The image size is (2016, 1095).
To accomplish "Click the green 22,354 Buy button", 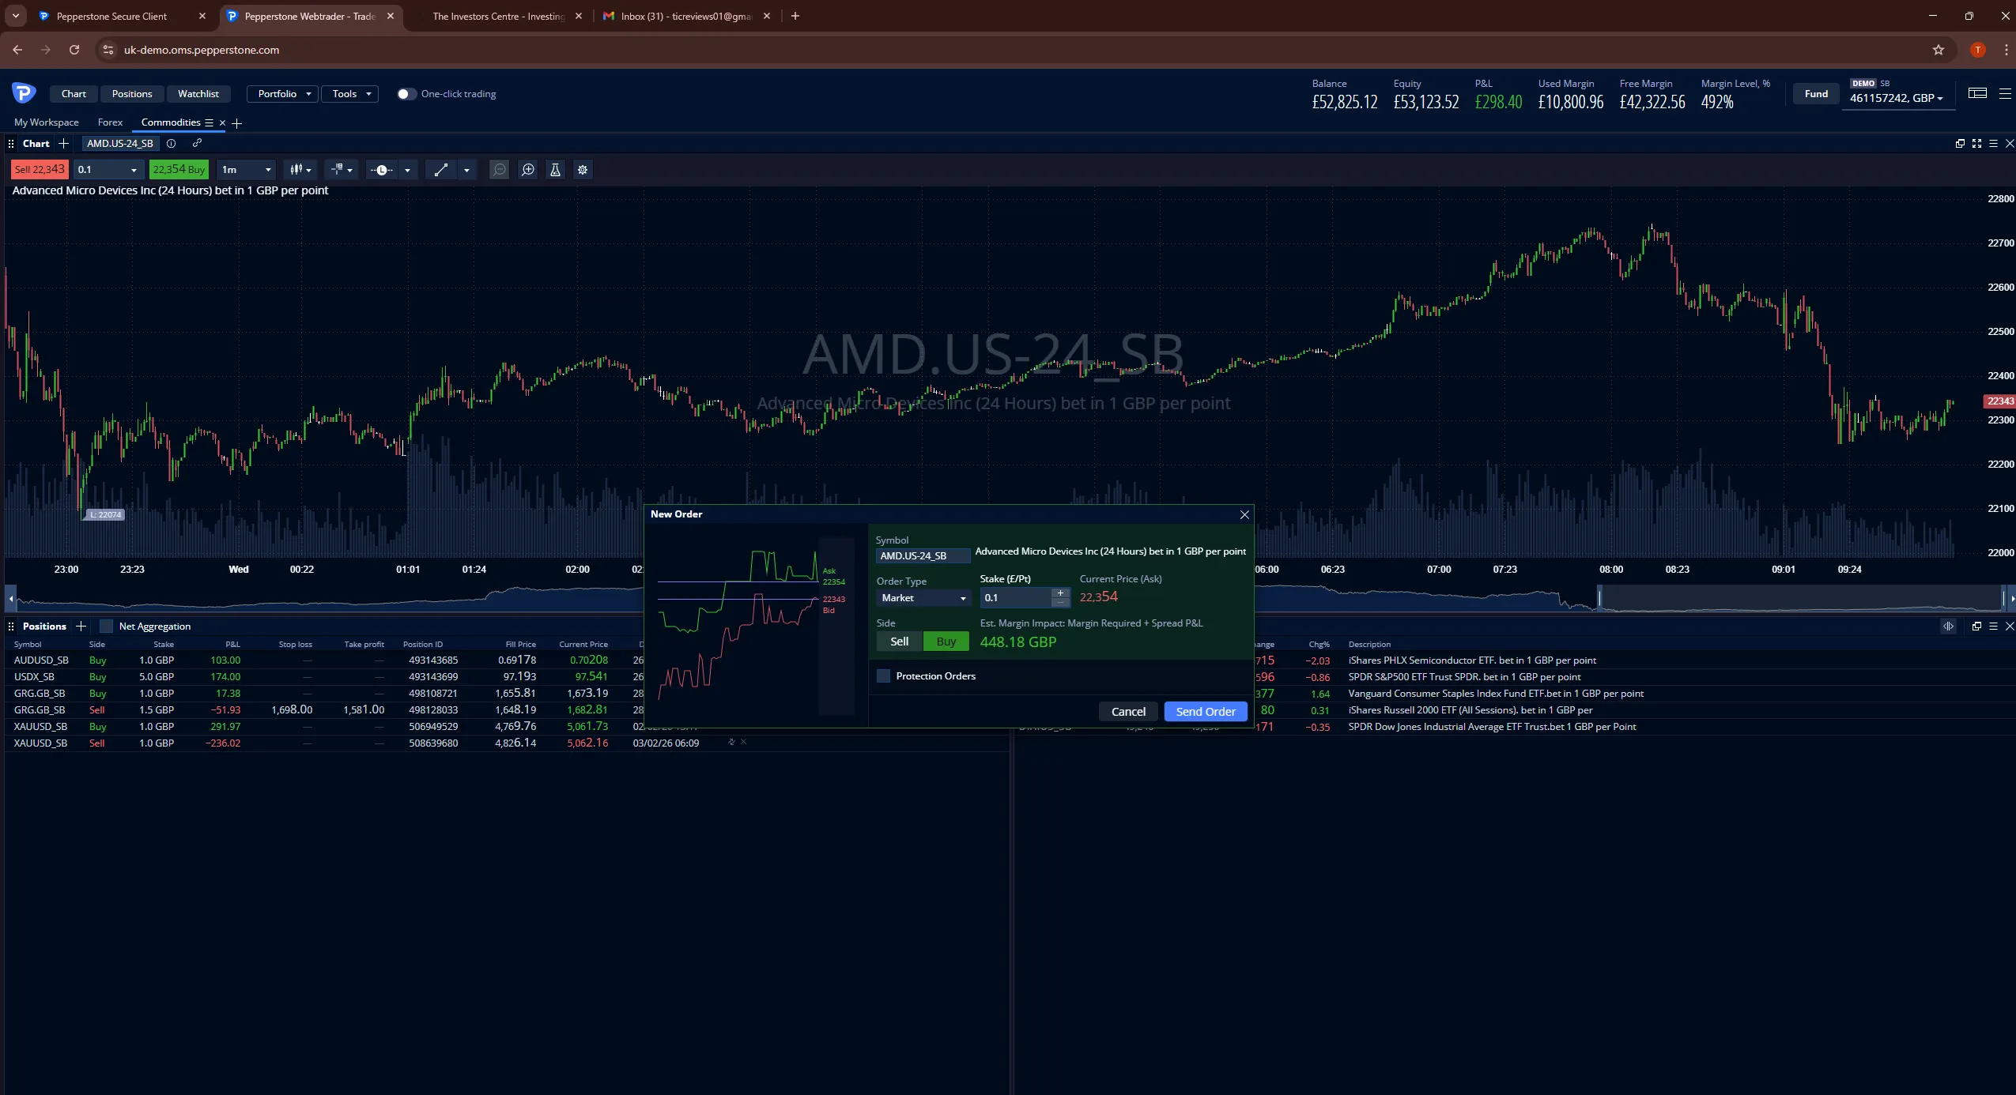I will pyautogui.click(x=179, y=170).
